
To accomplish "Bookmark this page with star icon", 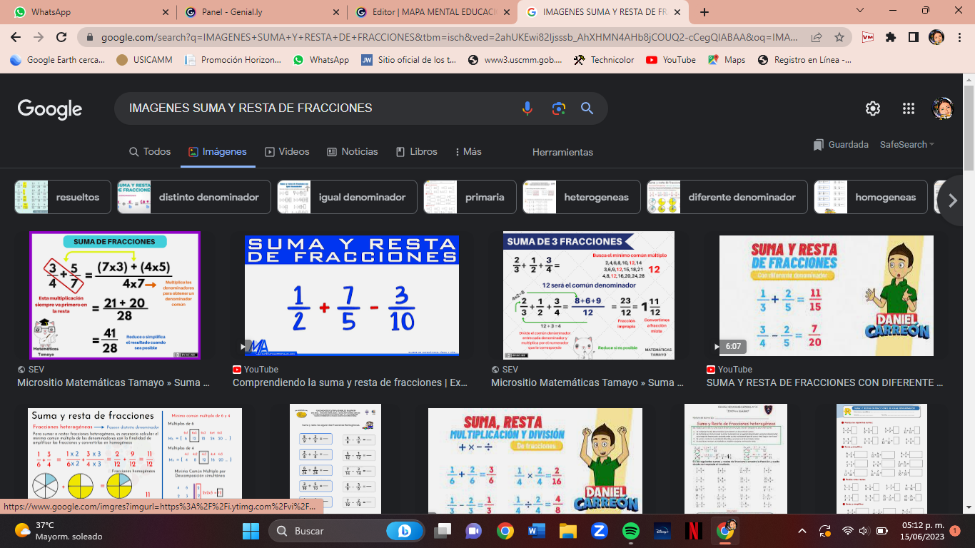I will 839,37.
